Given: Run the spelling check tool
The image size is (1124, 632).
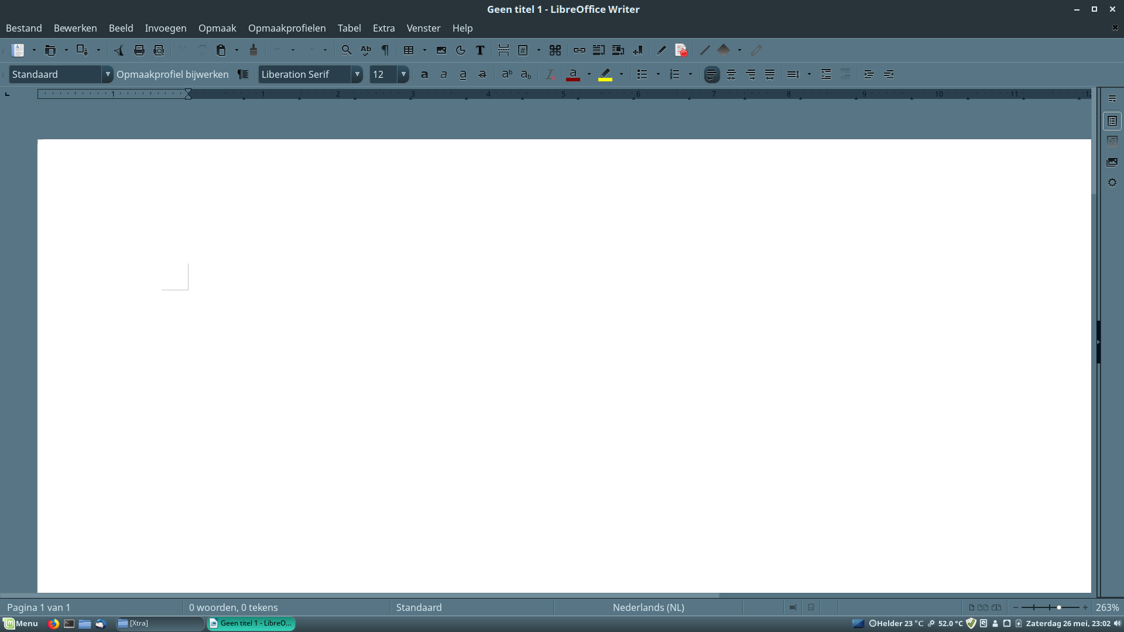Looking at the screenshot, I should pyautogui.click(x=366, y=50).
